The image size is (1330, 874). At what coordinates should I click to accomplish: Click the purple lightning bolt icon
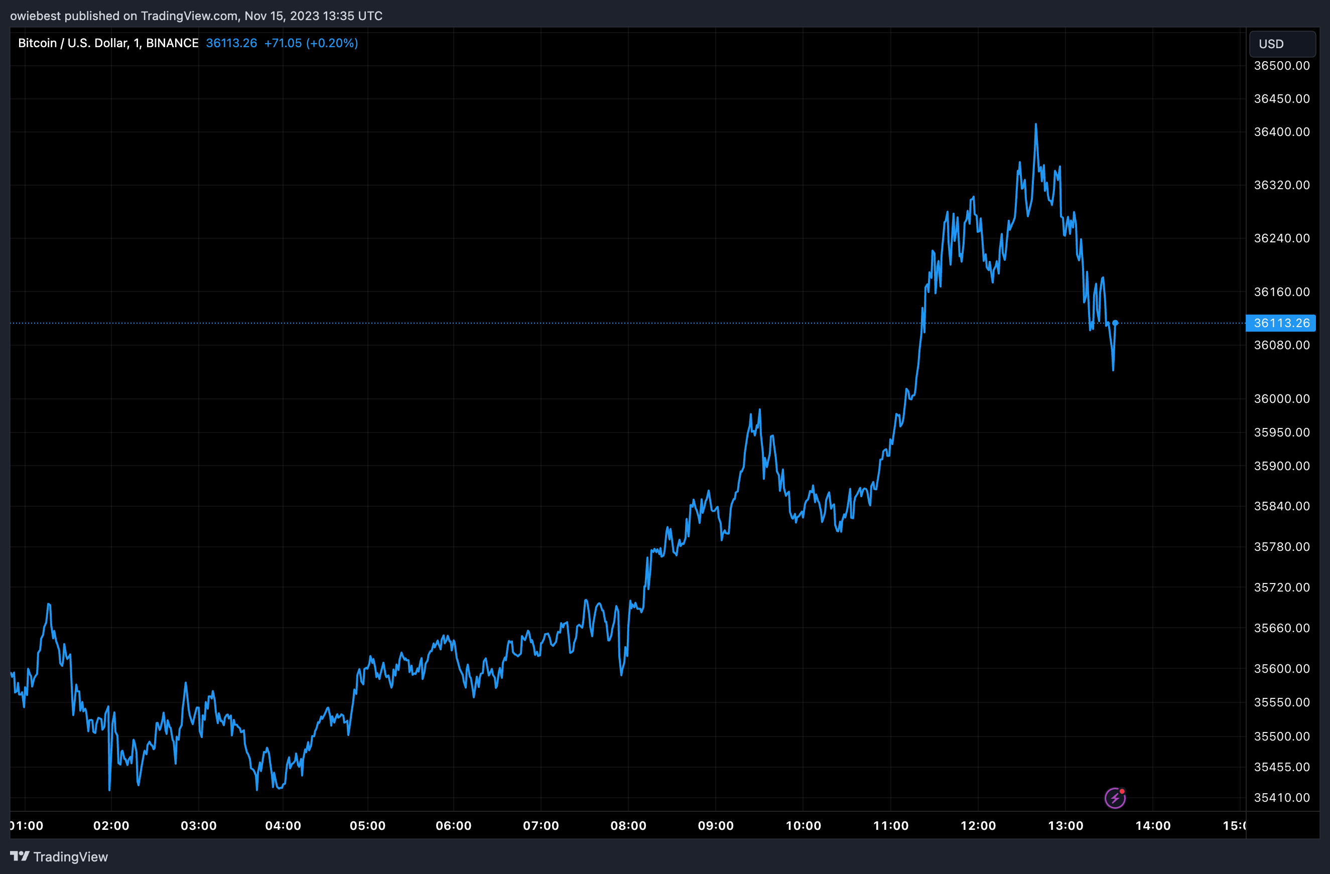1114,798
